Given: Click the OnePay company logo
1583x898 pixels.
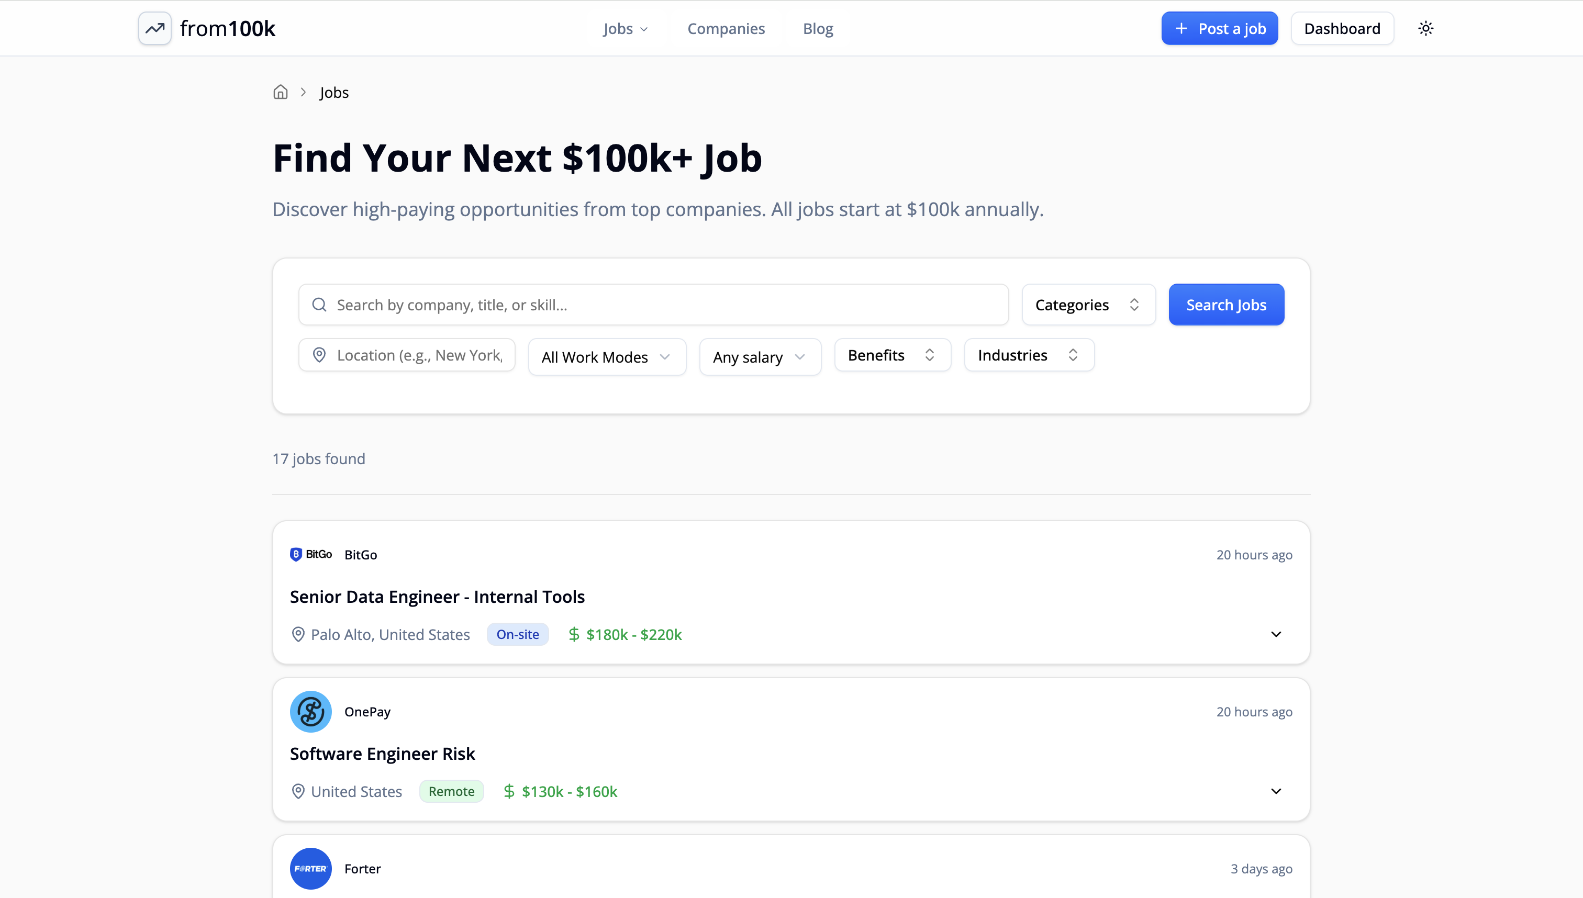Looking at the screenshot, I should pyautogui.click(x=310, y=711).
